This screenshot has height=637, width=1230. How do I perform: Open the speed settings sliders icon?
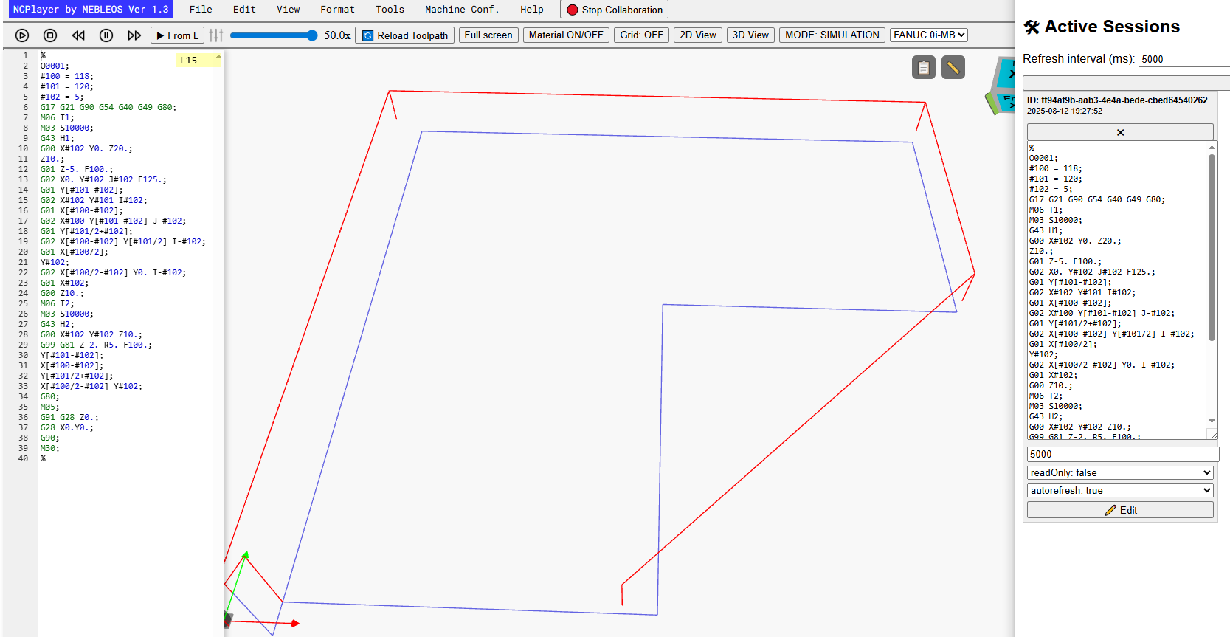[216, 35]
